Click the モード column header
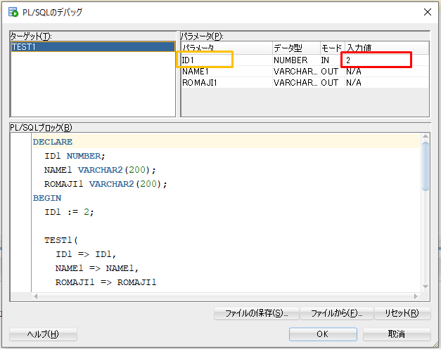This screenshot has height=349, width=441. [333, 48]
